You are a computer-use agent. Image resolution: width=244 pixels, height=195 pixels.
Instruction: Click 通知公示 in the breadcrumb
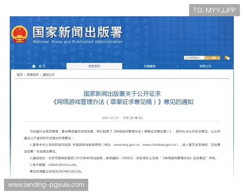tap(48, 75)
